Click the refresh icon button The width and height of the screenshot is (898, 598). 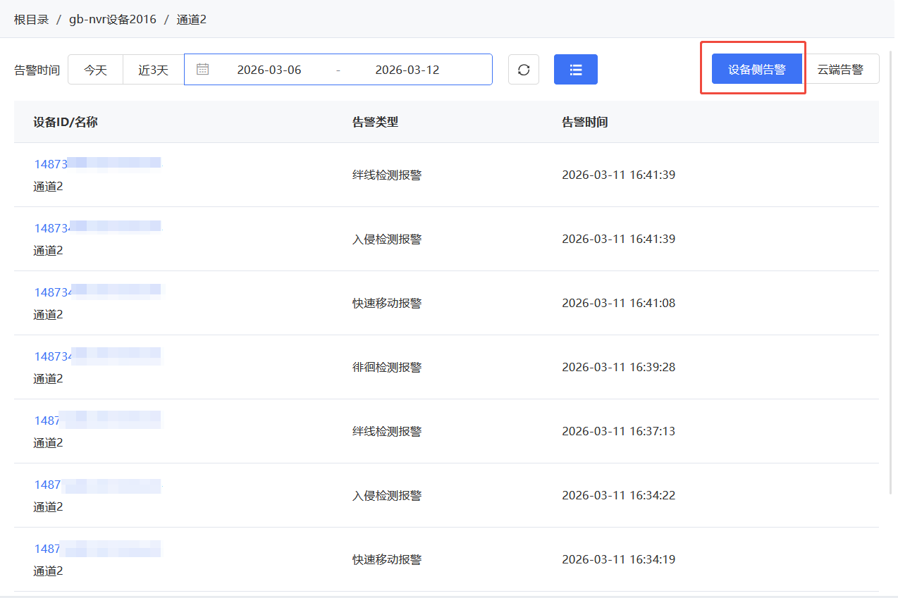coord(524,70)
